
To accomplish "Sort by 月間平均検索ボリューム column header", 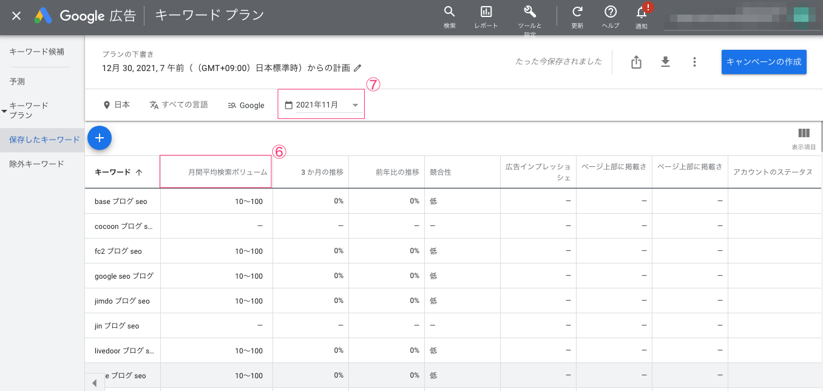I will [228, 172].
